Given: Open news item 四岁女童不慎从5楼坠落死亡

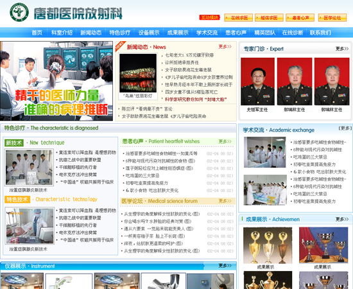Looking at the screenshot, I should (x=191, y=92).
